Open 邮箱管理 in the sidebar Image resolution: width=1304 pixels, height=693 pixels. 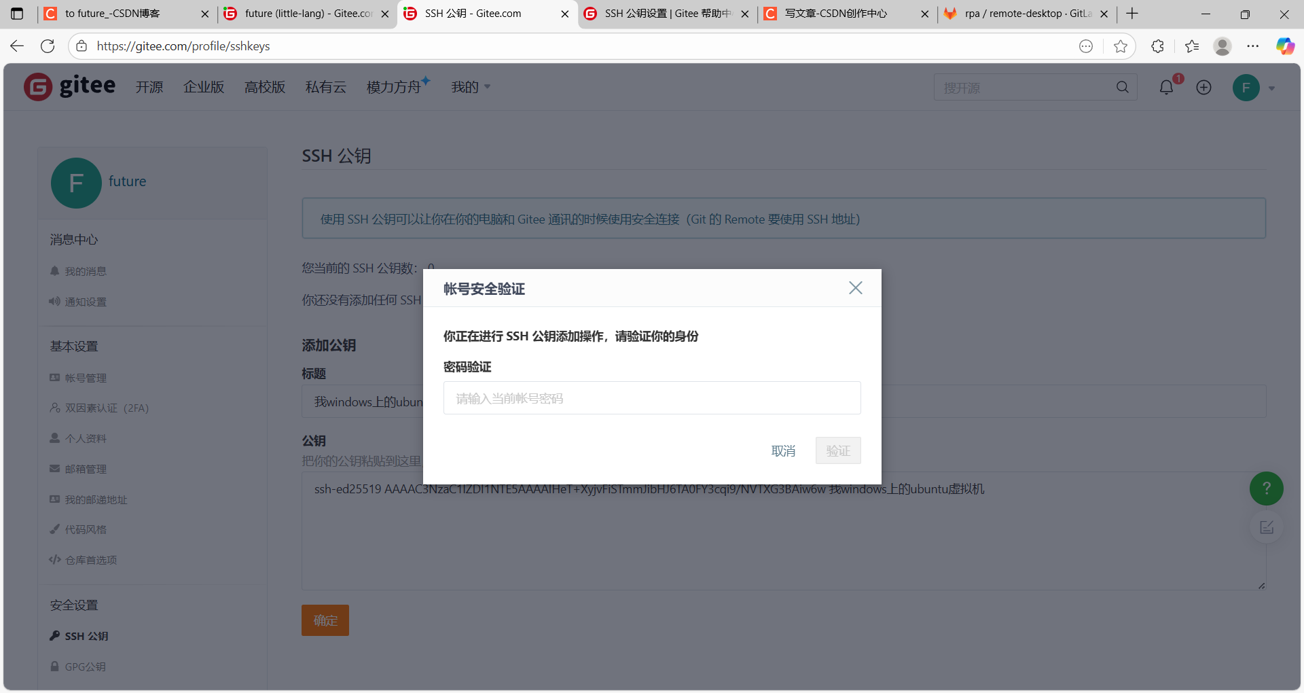(x=86, y=469)
